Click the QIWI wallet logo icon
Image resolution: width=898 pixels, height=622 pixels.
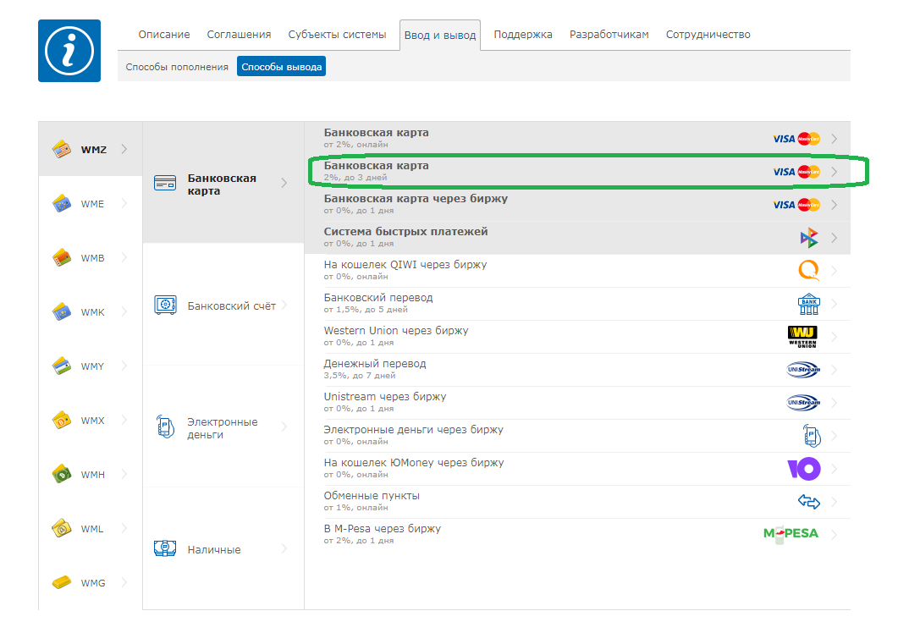pyautogui.click(x=808, y=271)
